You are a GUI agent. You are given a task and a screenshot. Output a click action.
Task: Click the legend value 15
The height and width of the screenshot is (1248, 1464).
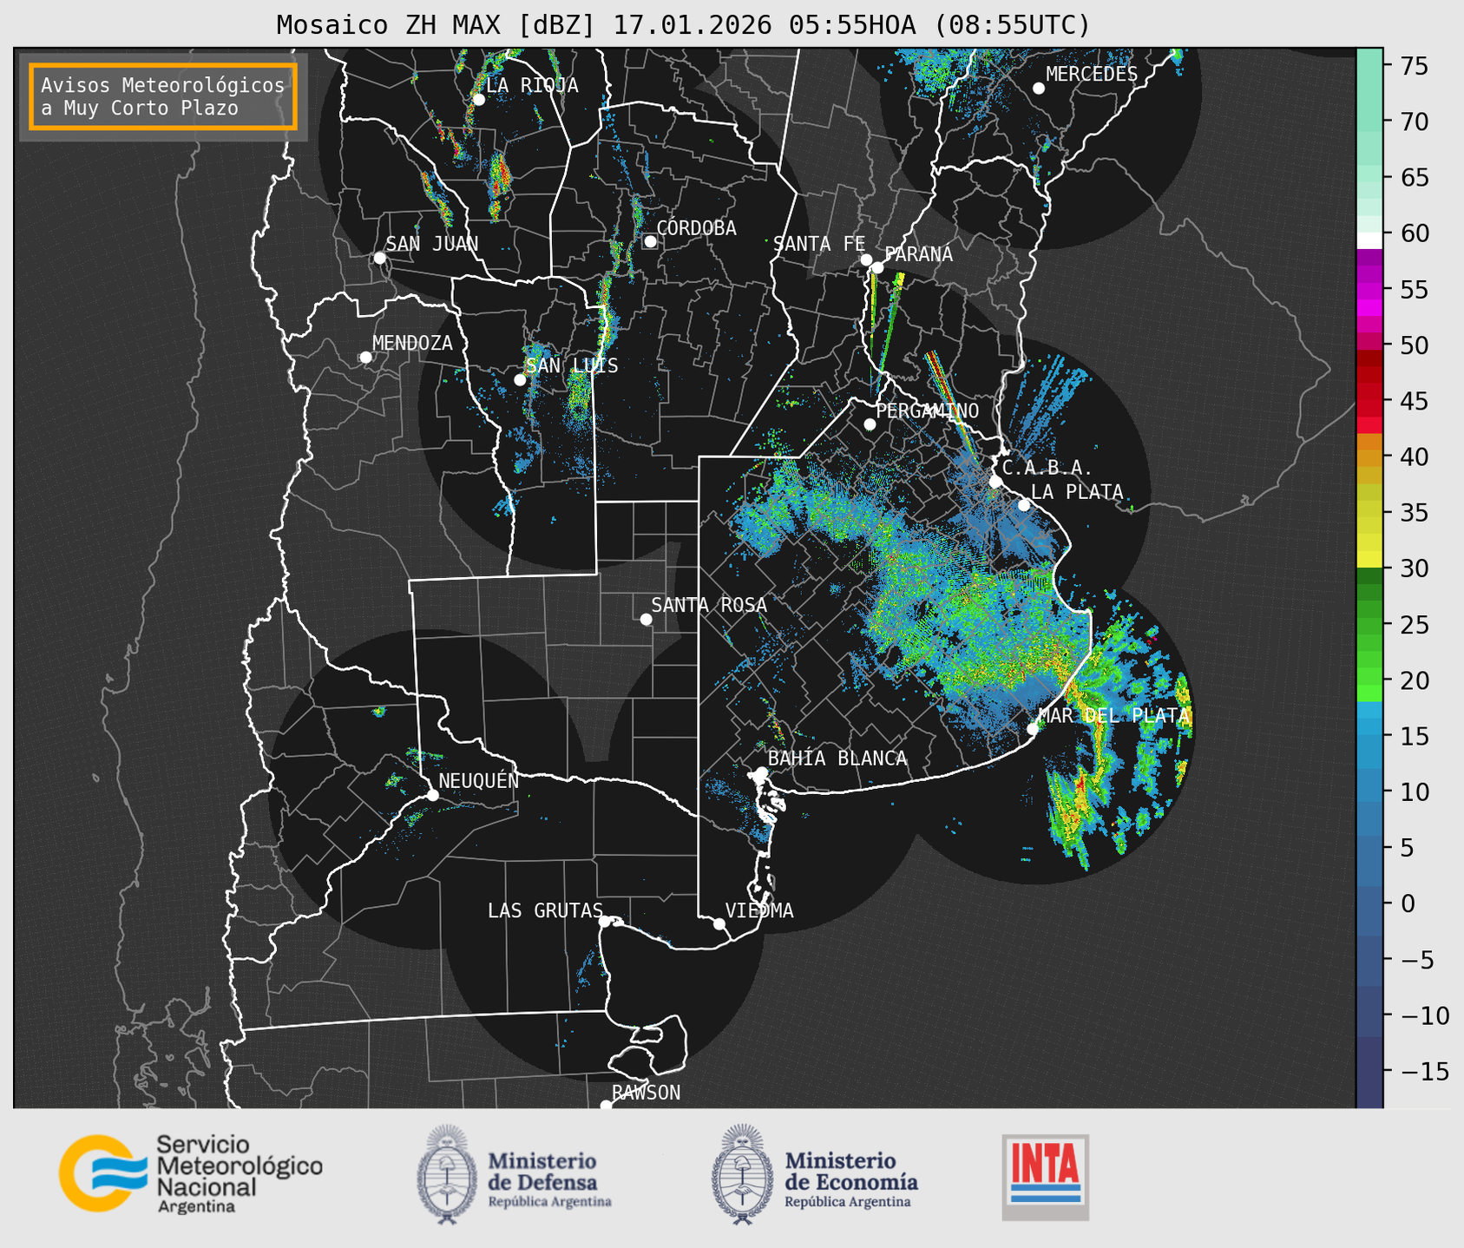pyautogui.click(x=1416, y=736)
